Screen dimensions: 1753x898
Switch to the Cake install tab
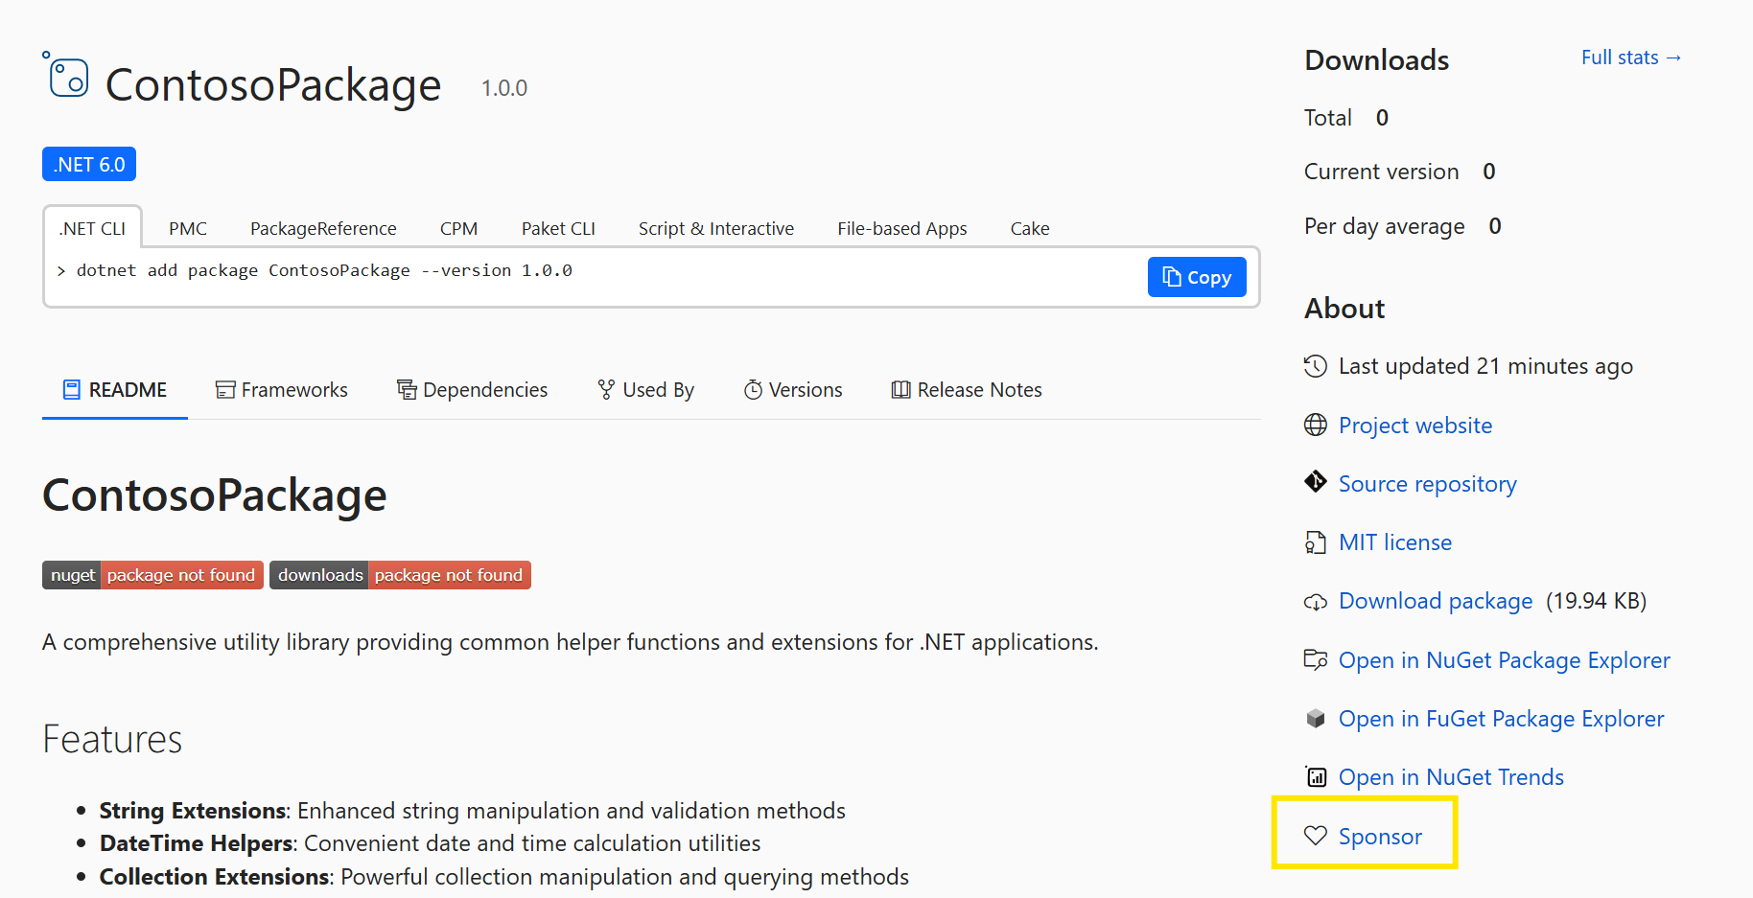1029,228
